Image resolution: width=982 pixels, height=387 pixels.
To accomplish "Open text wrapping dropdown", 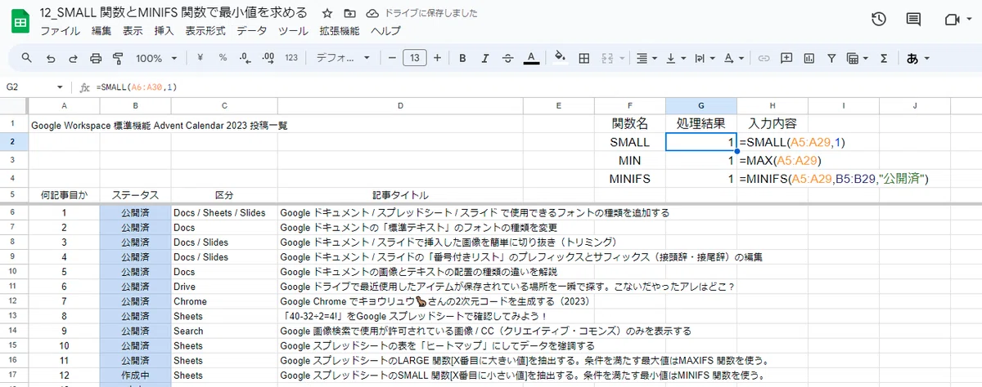I will click(x=705, y=58).
